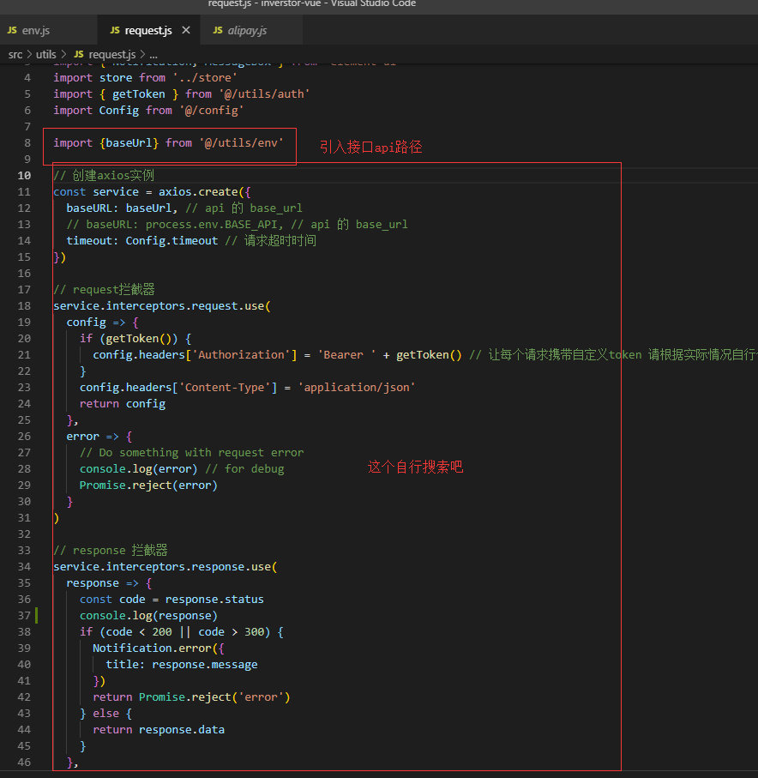Click line number 10 in the gutter

click(x=24, y=176)
